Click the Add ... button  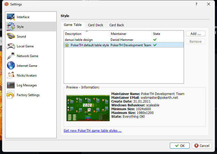click(x=195, y=34)
